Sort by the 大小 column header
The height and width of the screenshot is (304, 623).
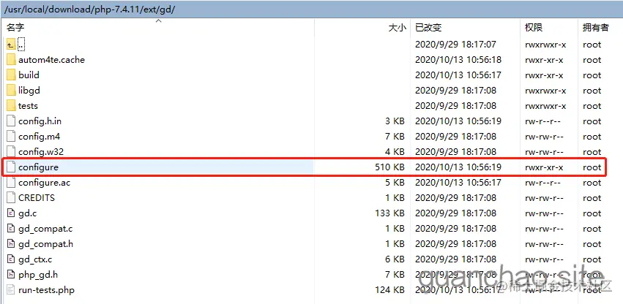[x=398, y=27]
